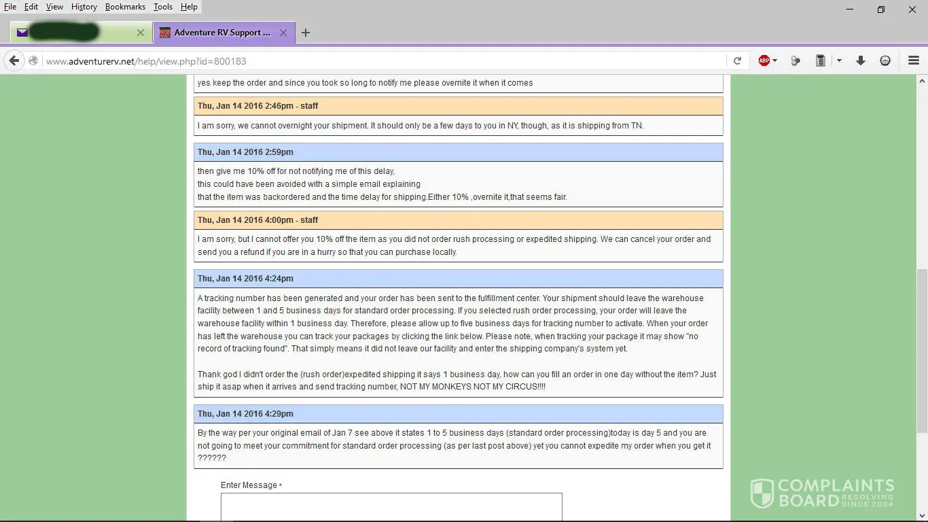Expand the Adblock Plus dropdown arrow

775,60
